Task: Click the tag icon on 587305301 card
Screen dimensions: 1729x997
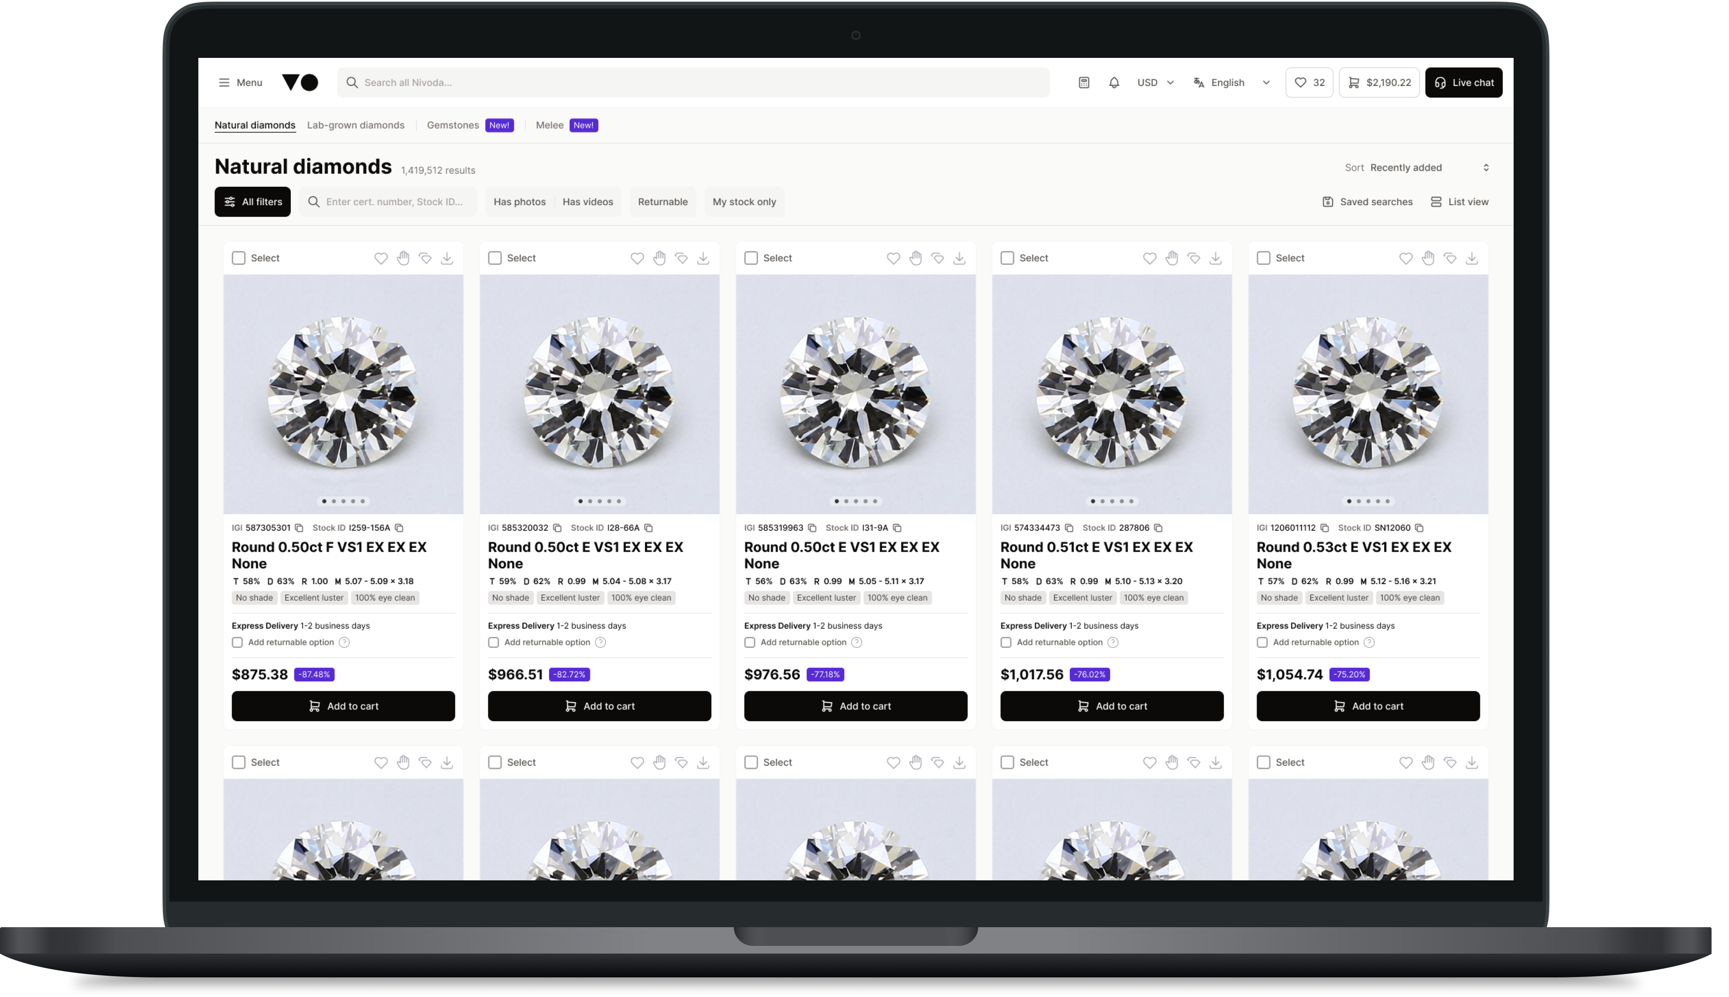Action: (425, 258)
